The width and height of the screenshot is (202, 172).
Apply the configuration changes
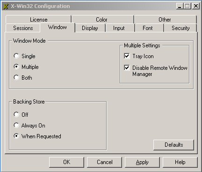click(142, 162)
